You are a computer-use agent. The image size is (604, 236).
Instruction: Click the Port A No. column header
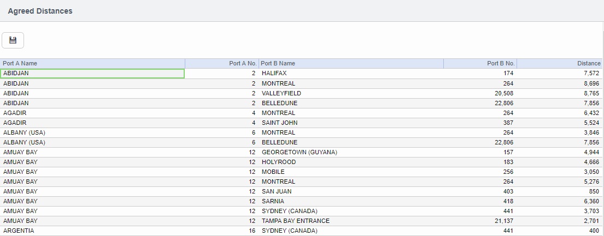tap(221, 63)
